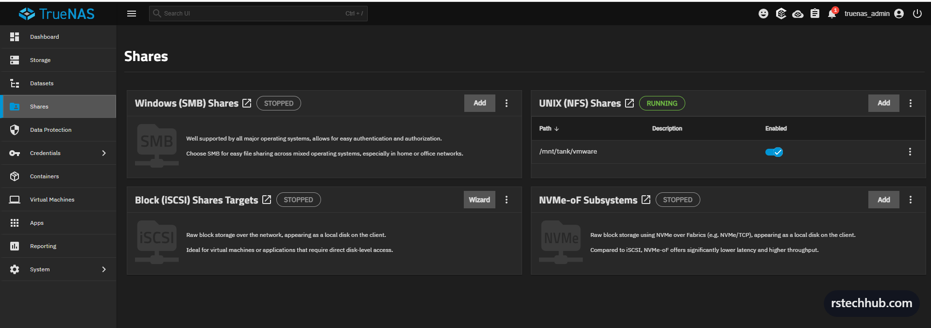Click the Dashboard sidebar icon
The width and height of the screenshot is (931, 328).
(15, 37)
